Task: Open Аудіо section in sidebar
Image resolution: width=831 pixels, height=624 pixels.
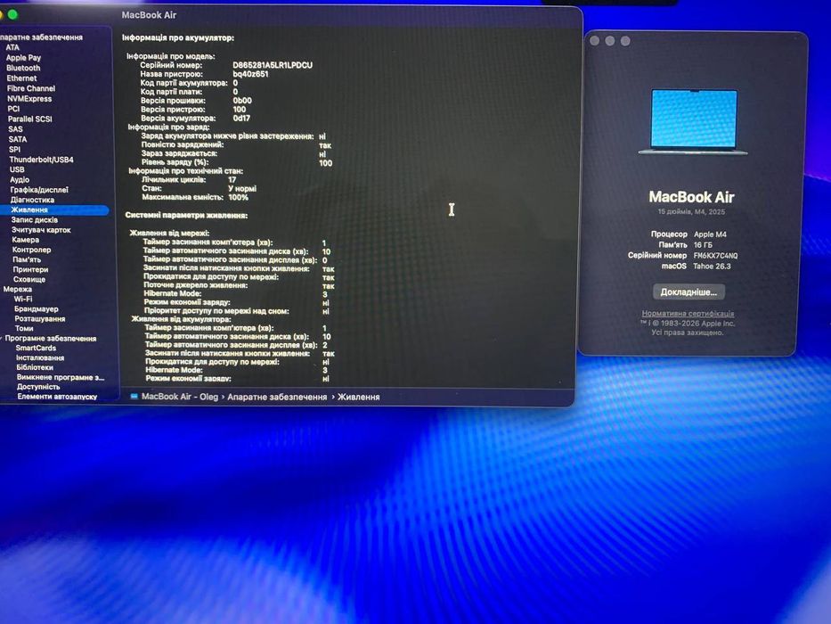Action: pyautogui.click(x=20, y=179)
